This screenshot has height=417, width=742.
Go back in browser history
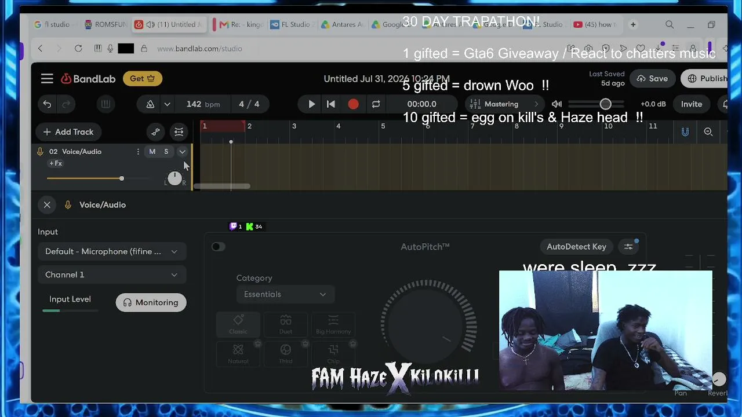(40, 49)
